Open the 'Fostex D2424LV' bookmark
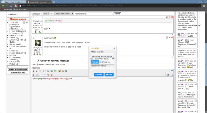207x113 pixels. coord(17,53)
